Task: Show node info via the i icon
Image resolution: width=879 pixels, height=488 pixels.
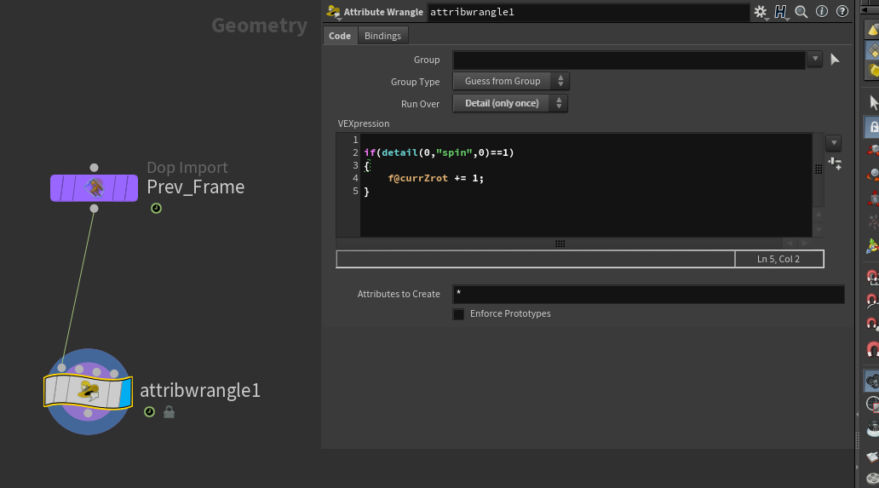Action: tap(822, 11)
